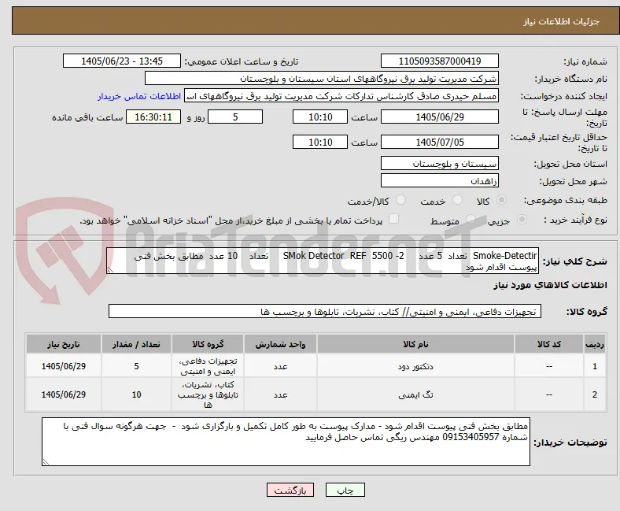Click the دتکتور دود item name cell

[415, 366]
